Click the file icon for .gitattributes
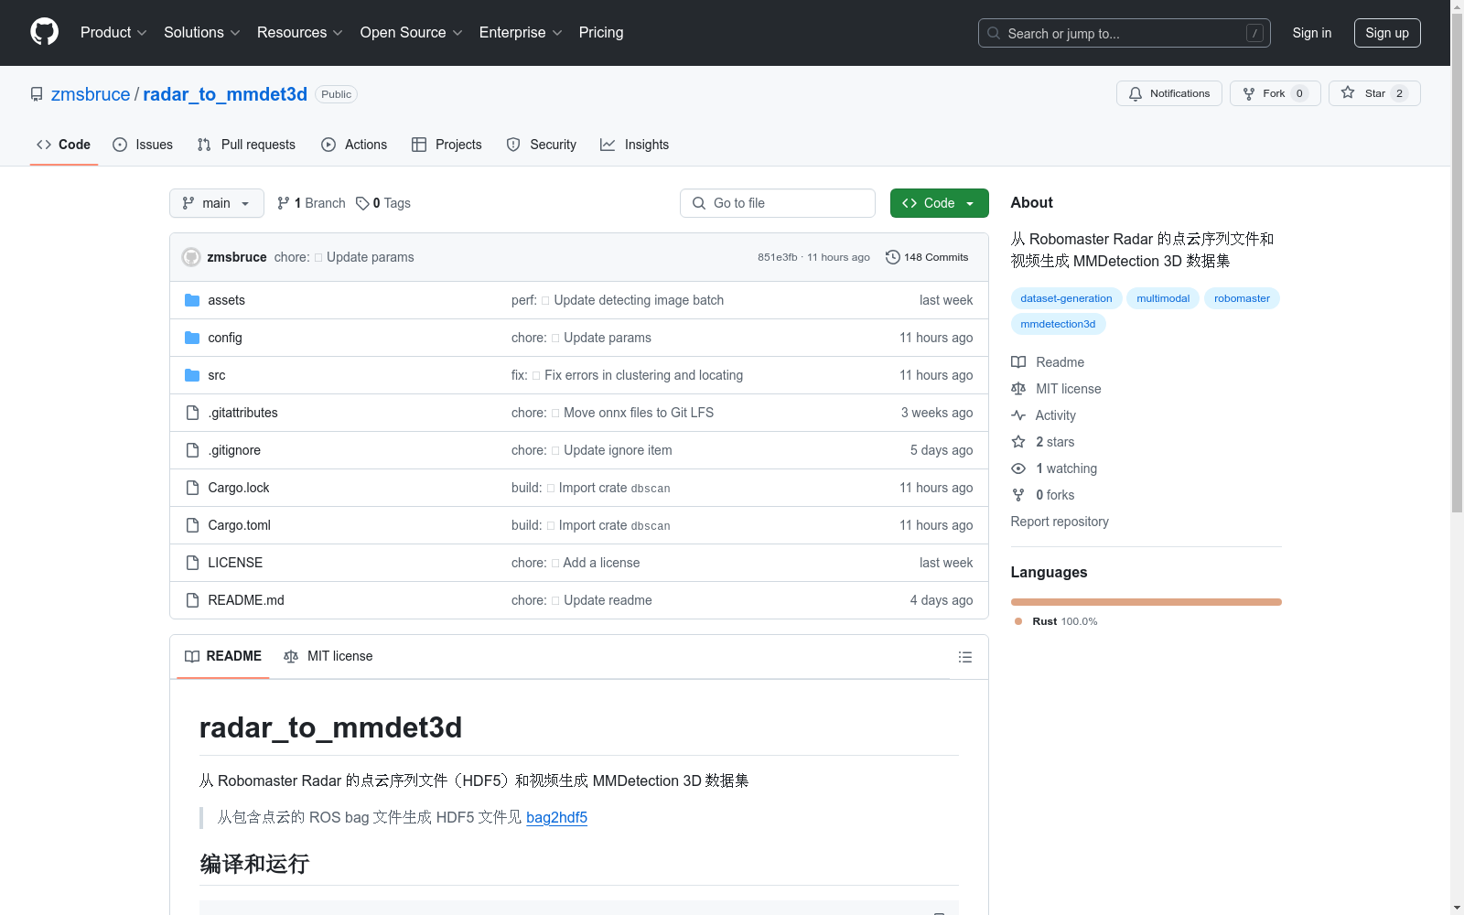 pos(192,413)
